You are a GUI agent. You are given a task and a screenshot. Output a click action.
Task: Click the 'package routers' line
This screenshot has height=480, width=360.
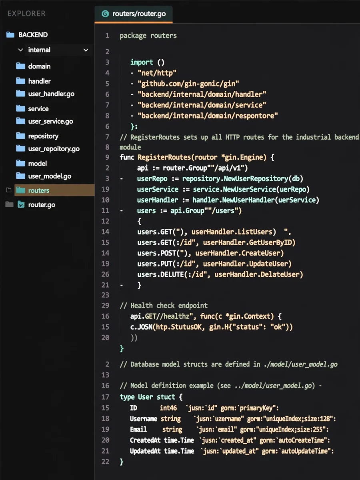pos(148,35)
